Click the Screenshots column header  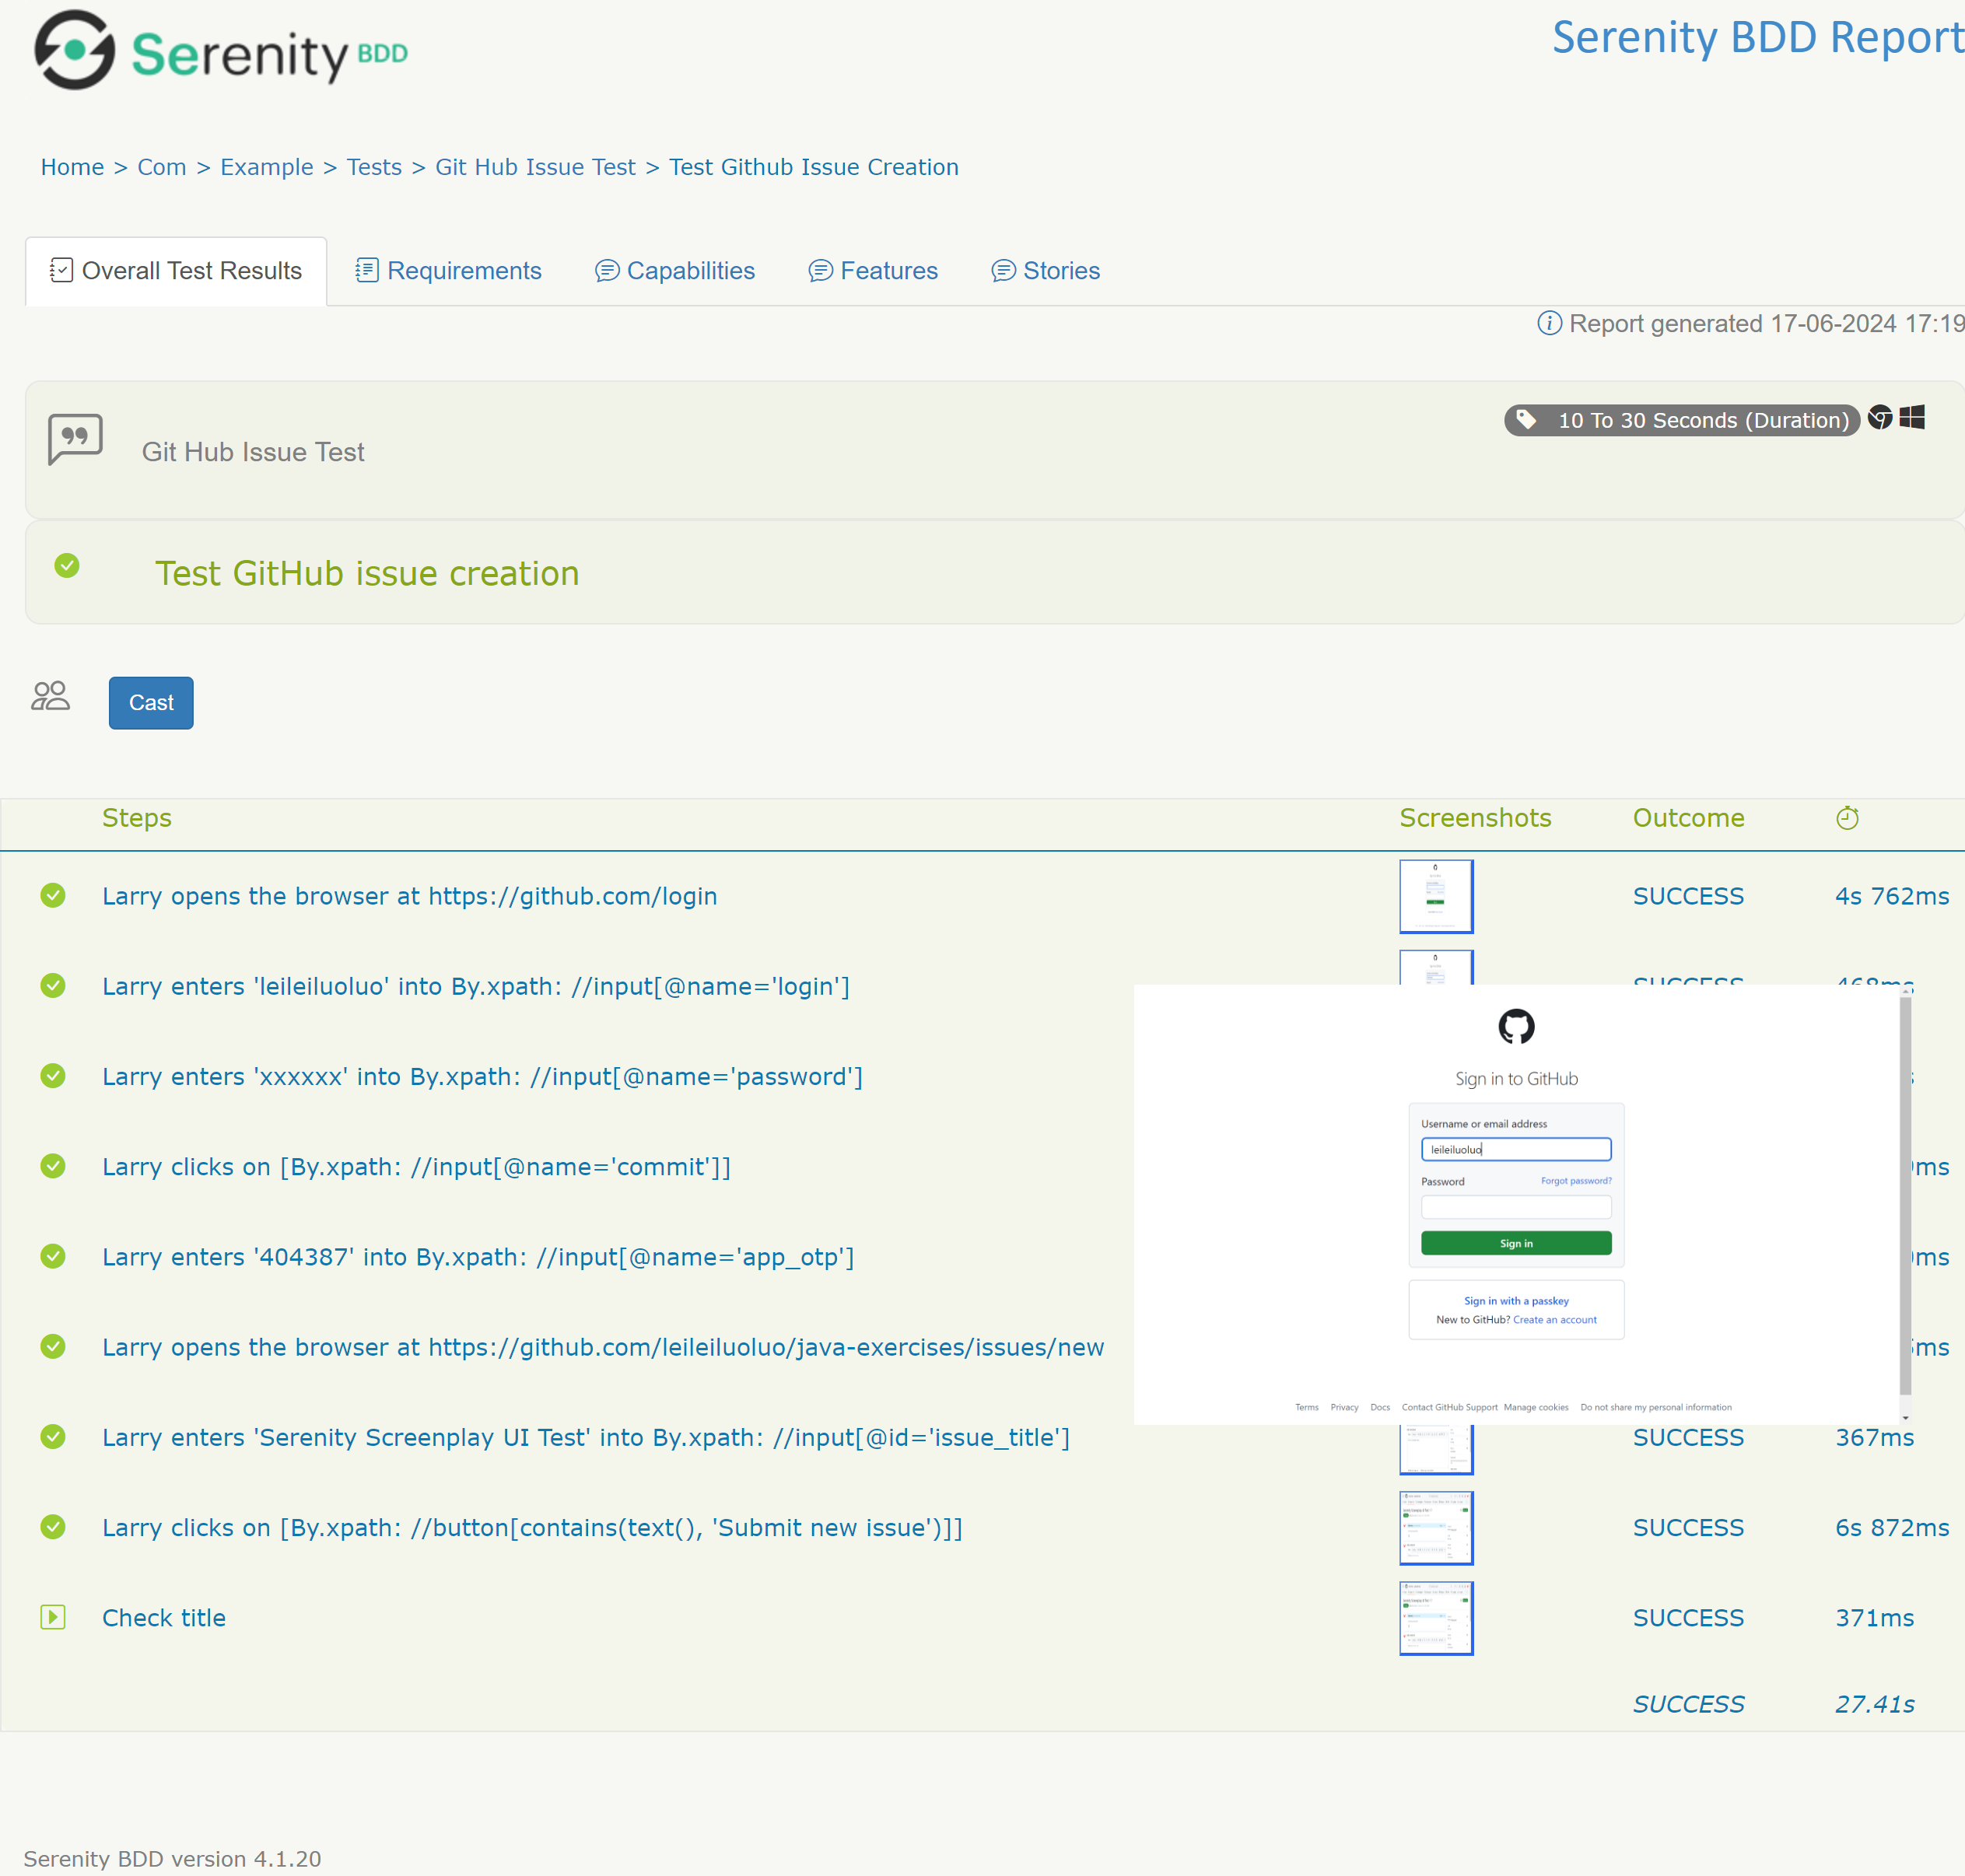pyautogui.click(x=1475, y=818)
